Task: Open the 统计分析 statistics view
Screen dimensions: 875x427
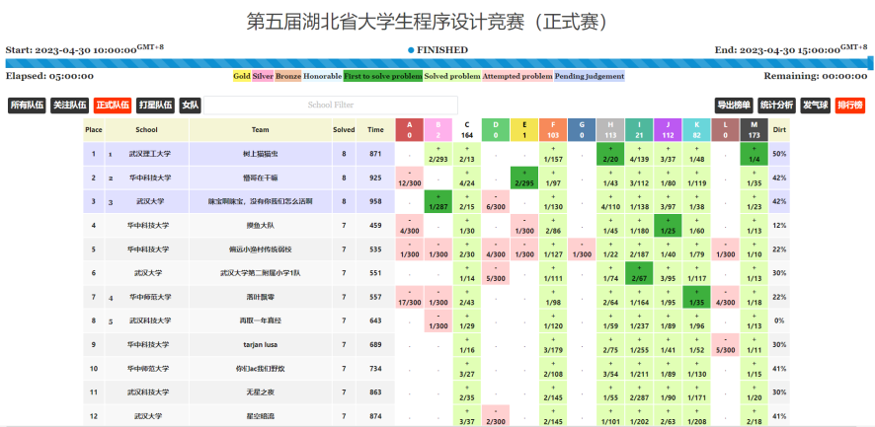Action: pyautogui.click(x=776, y=105)
